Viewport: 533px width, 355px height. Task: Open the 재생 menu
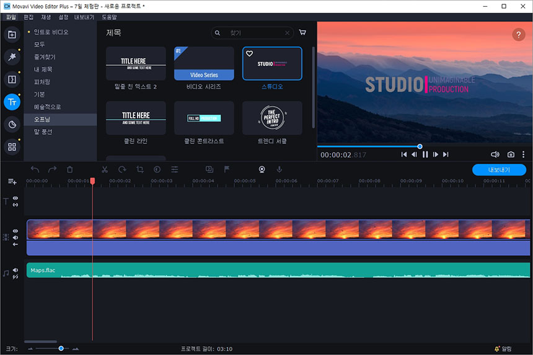click(46, 17)
